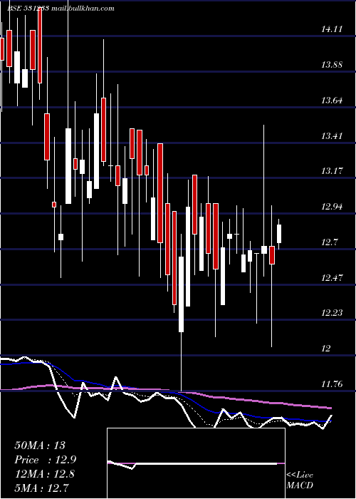Click the 13.88 price axis label

[332, 65]
